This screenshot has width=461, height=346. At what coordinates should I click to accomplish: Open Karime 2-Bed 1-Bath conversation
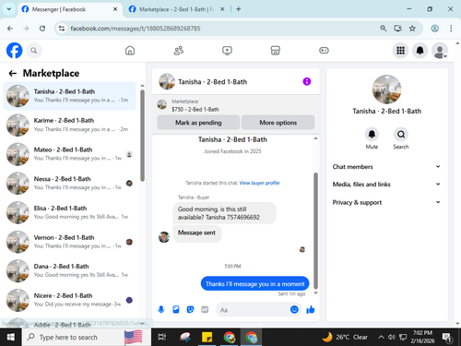point(69,125)
